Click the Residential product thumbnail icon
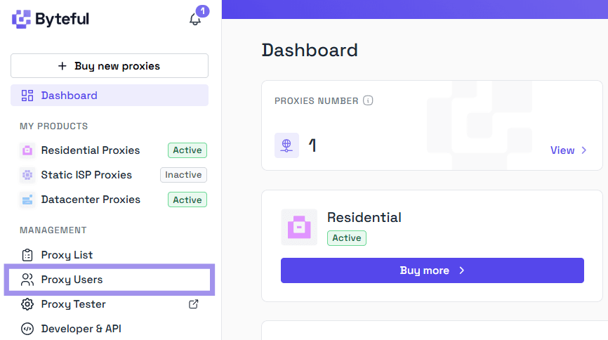Viewport: 608px width, 340px height. click(x=299, y=227)
